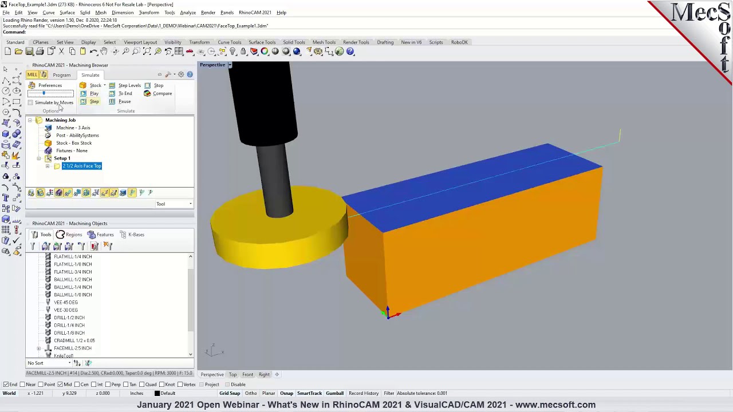Click the Open file folder icon
733x412 pixels.
tap(18, 51)
